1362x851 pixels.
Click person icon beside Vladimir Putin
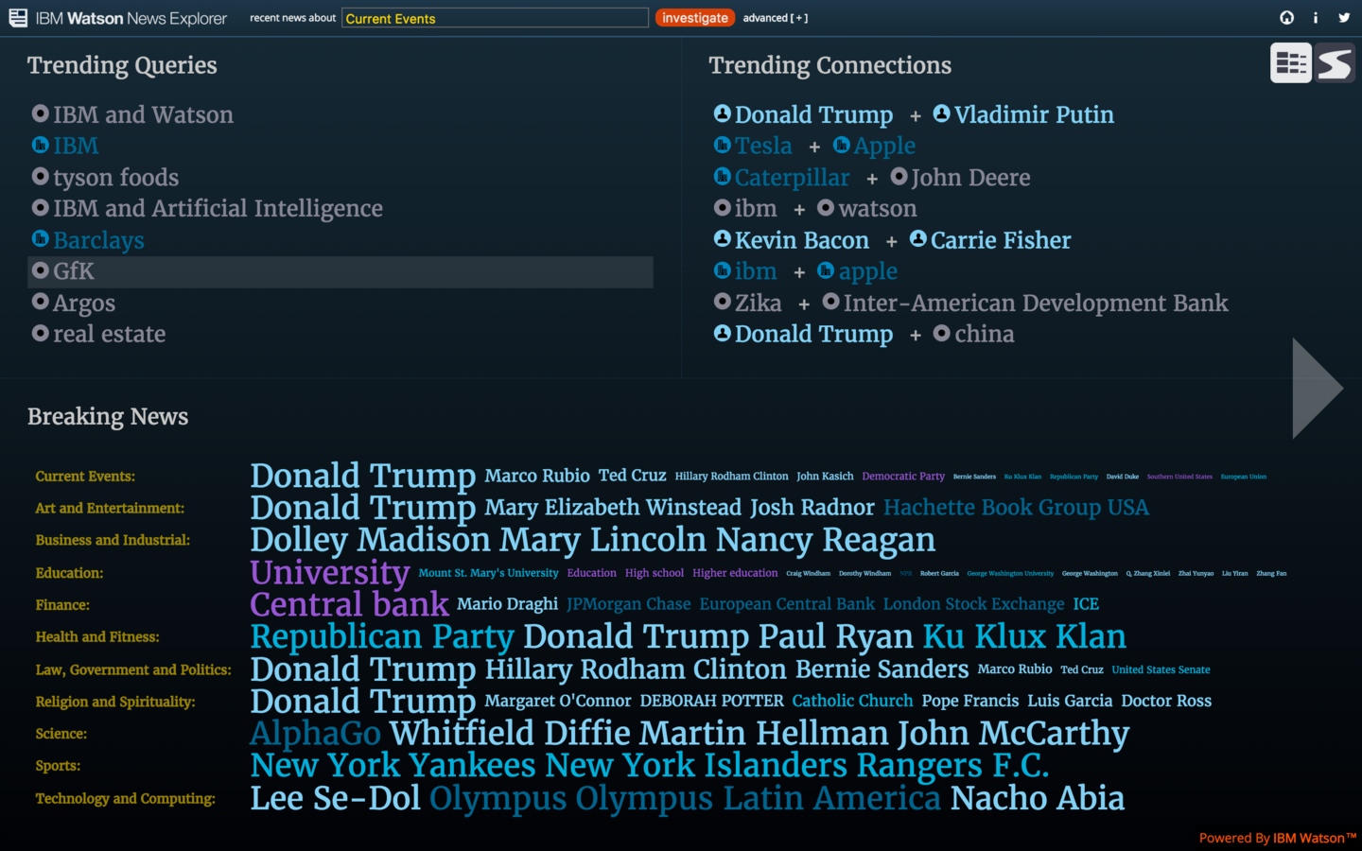[x=941, y=113]
